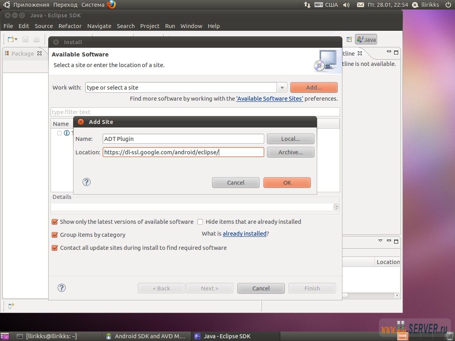This screenshot has height=341, width=455.
Task: Switch to Android SDK and AVD Manager window
Action: pos(146,336)
